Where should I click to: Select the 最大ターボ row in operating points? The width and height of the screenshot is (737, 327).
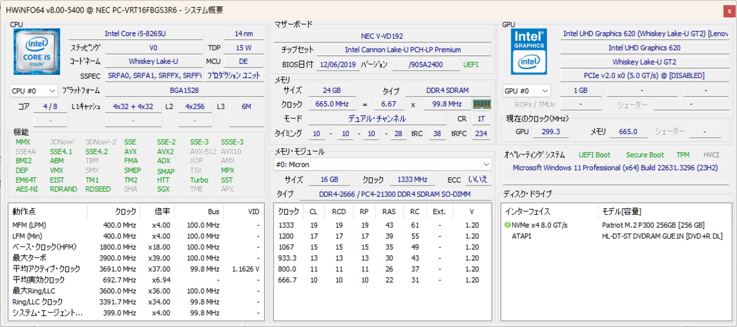(x=29, y=258)
